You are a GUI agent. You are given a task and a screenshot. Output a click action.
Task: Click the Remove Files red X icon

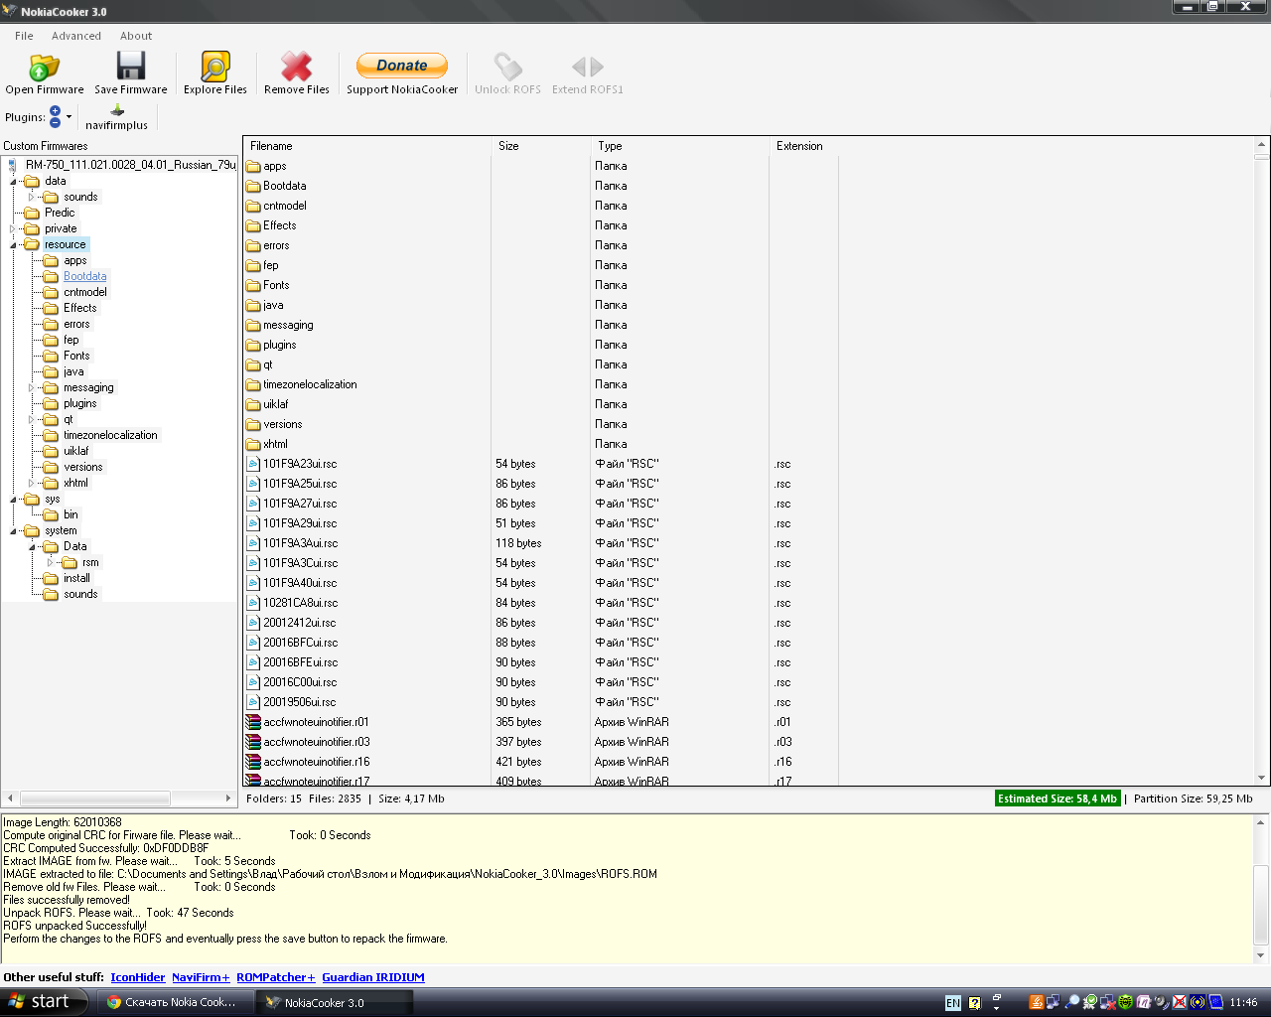[x=296, y=67]
